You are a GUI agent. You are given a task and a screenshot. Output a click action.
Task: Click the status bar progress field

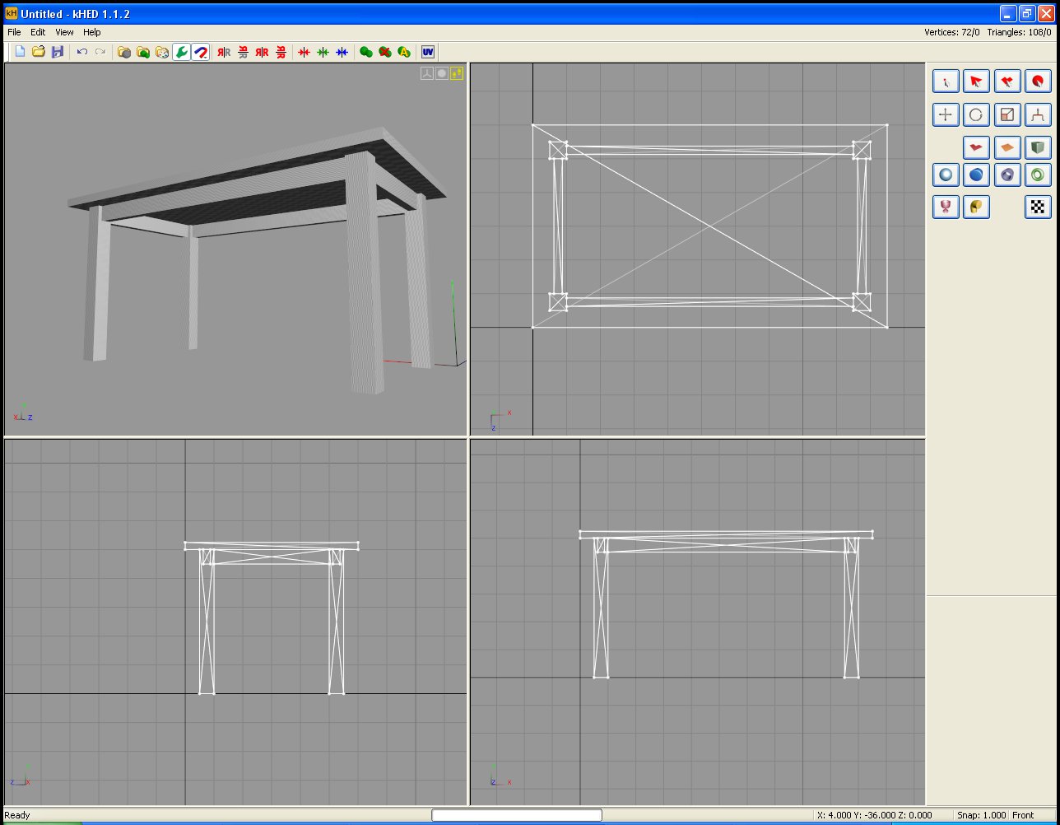[x=517, y=815]
